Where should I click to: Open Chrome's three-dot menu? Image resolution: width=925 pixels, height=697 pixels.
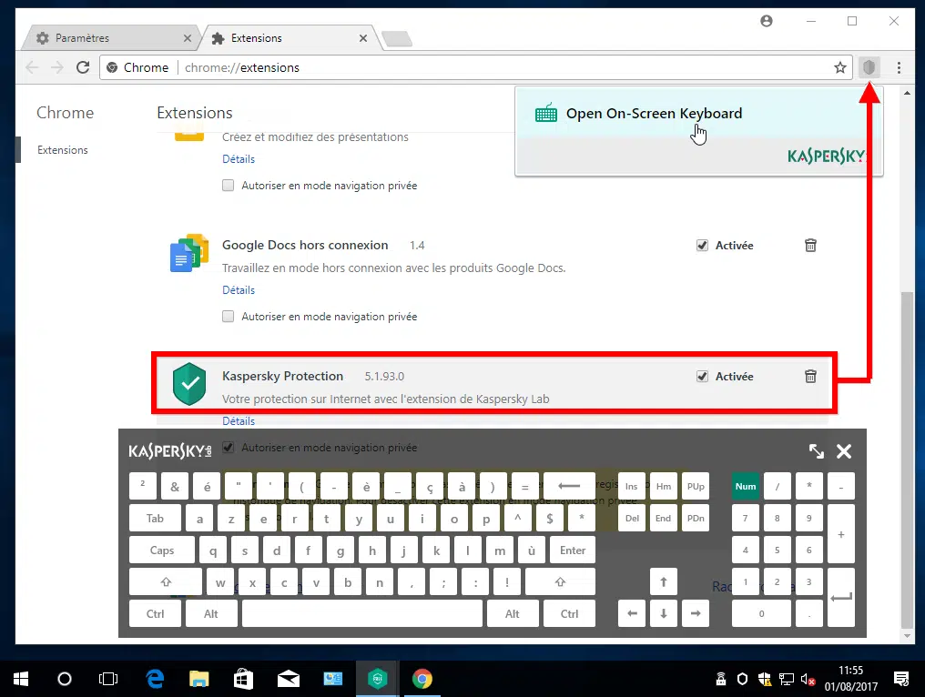[899, 67]
